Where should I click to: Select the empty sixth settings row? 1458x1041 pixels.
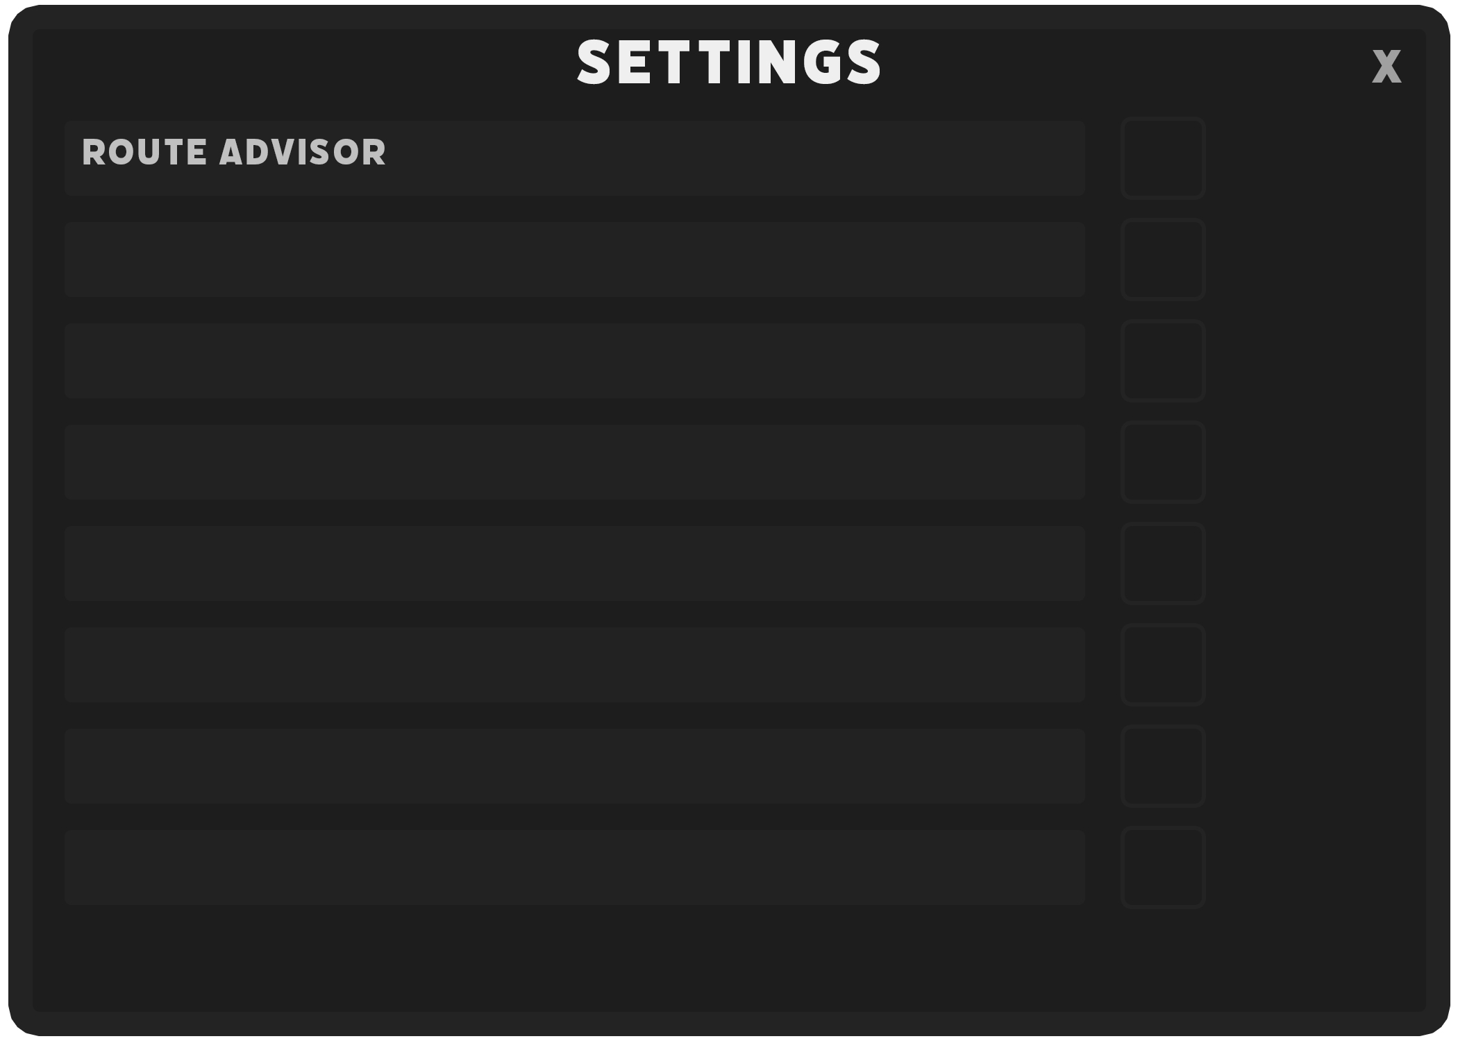575,665
